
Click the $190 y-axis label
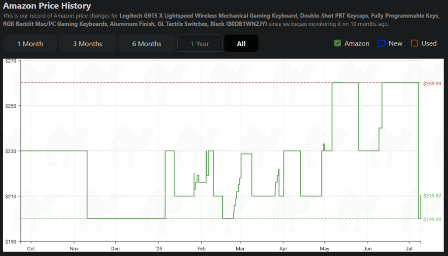point(11,242)
